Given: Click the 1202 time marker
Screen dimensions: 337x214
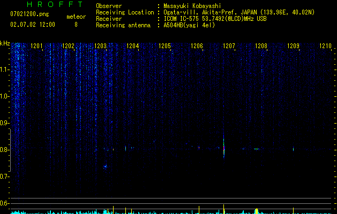Looking at the screenshot, I should click(x=68, y=46).
